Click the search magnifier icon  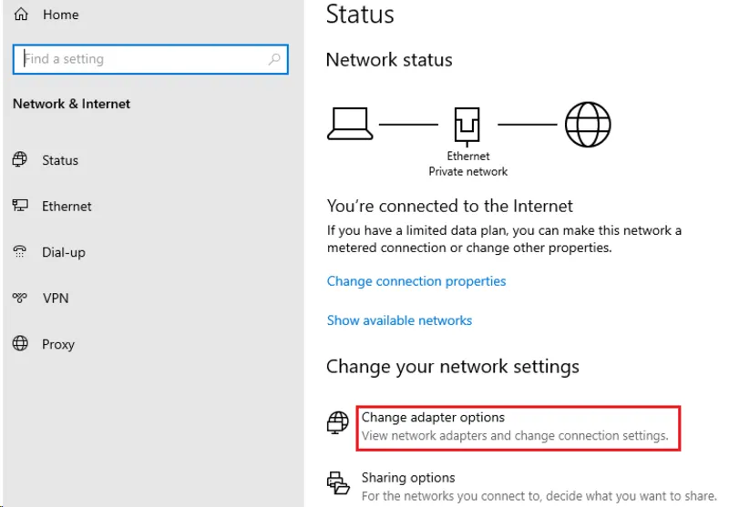pyautogui.click(x=274, y=59)
